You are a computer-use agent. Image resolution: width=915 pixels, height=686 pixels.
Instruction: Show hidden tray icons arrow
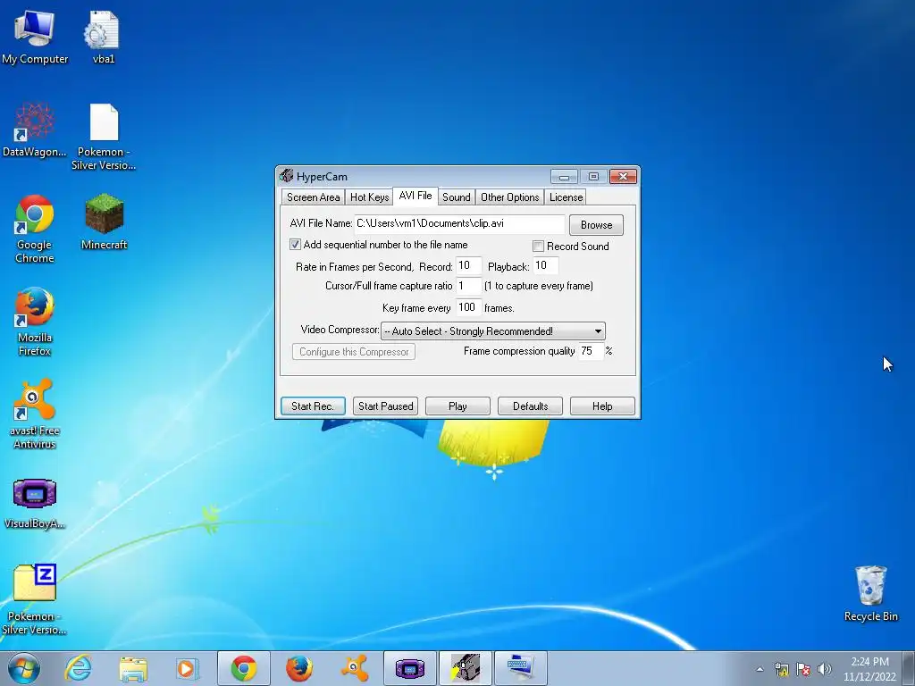point(760,669)
